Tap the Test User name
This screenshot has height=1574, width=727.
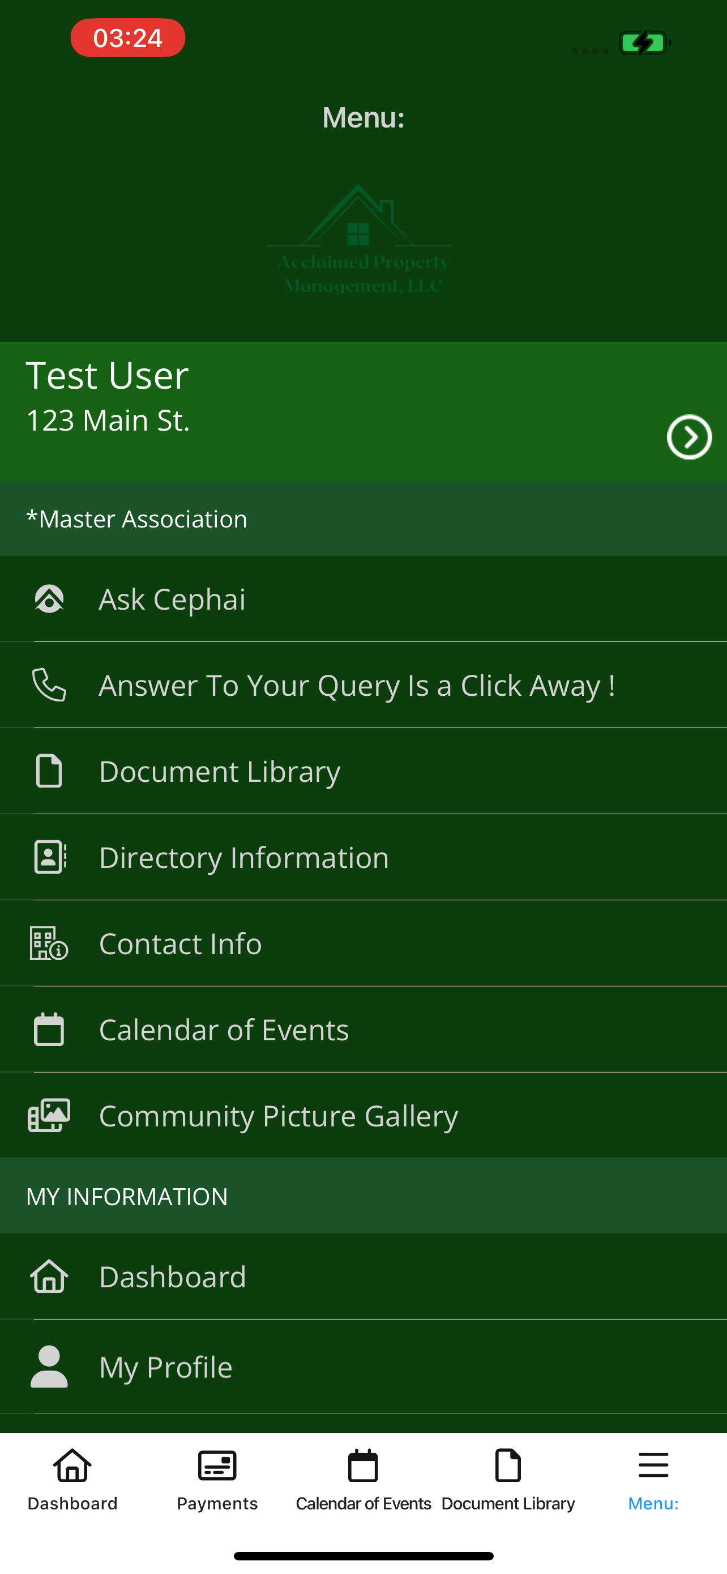[107, 375]
